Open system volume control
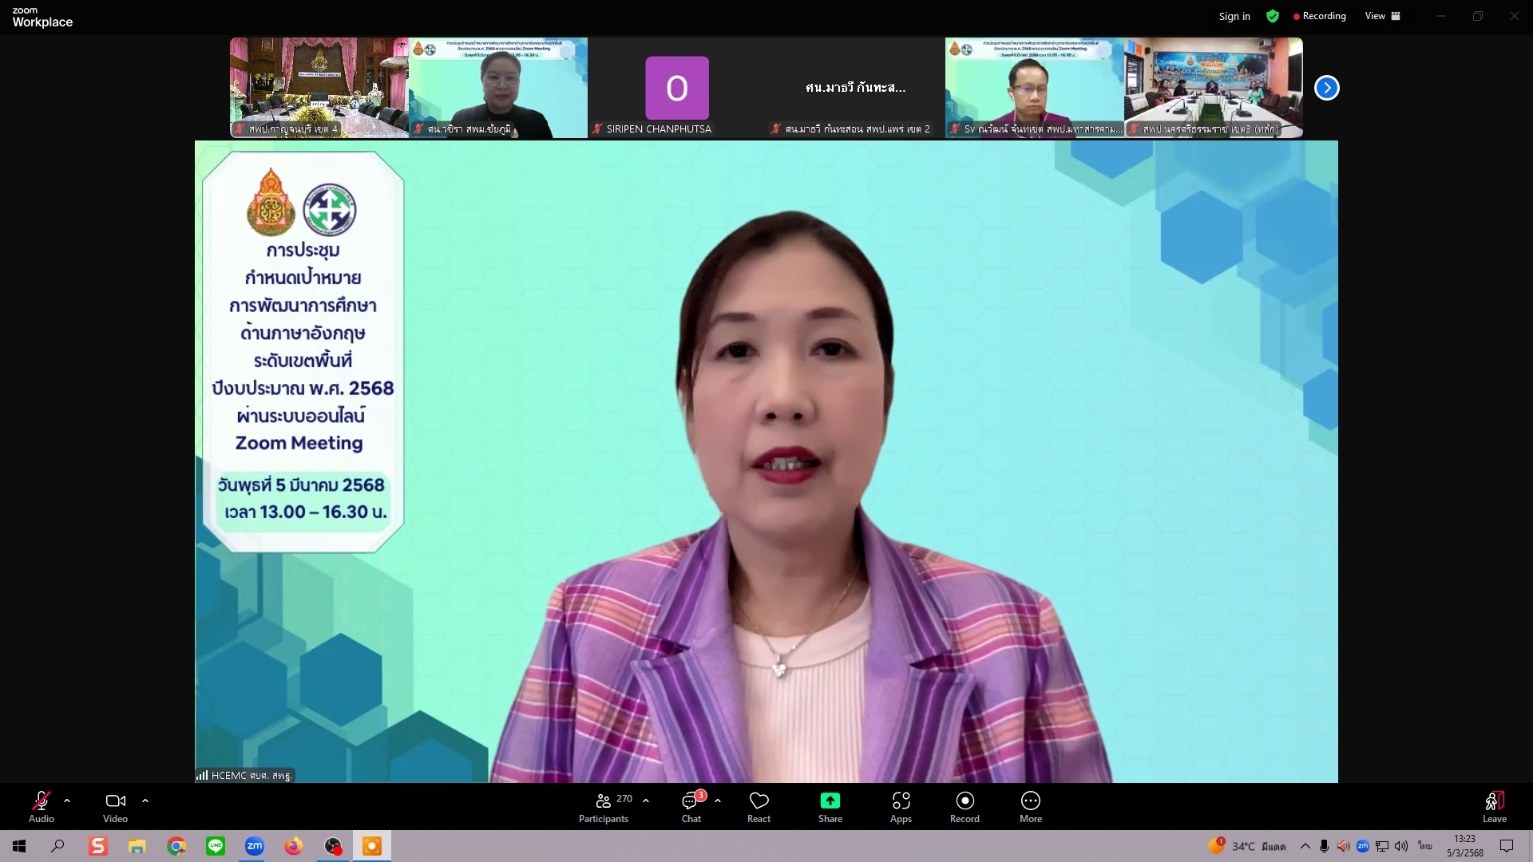This screenshot has width=1533, height=862. point(1401,846)
